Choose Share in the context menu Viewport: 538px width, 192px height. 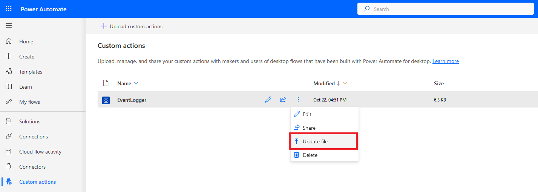click(309, 128)
